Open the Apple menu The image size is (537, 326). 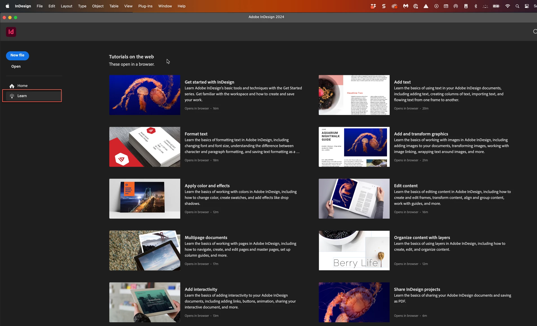(x=7, y=6)
